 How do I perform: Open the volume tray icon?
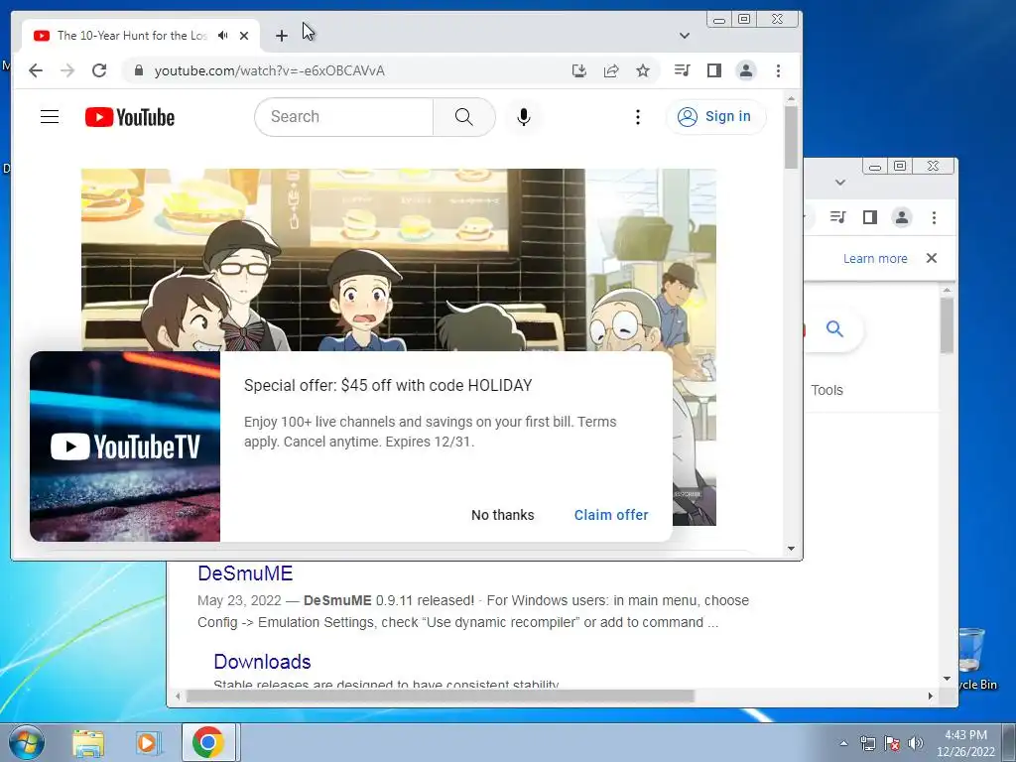click(916, 743)
